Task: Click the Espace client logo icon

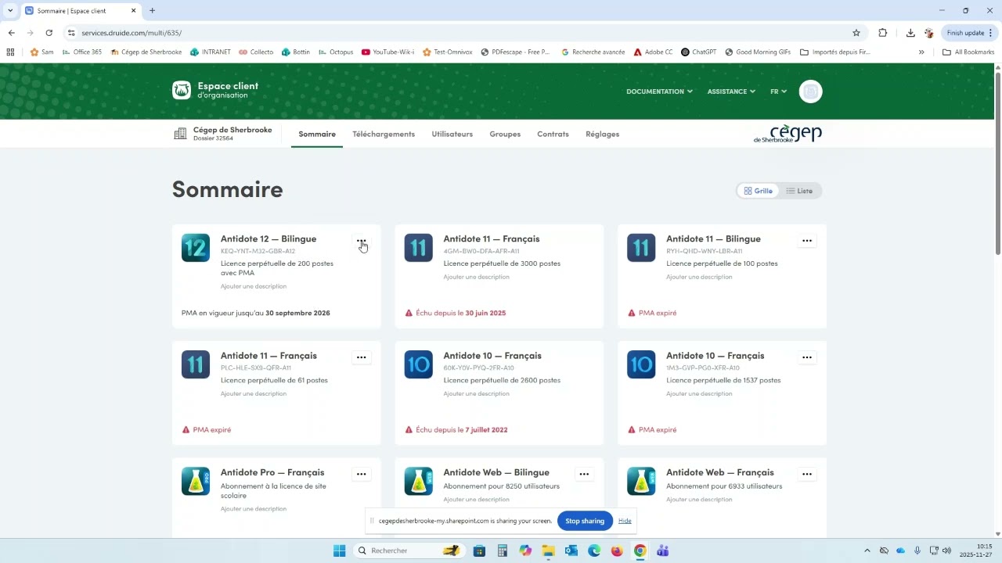Action: click(182, 91)
